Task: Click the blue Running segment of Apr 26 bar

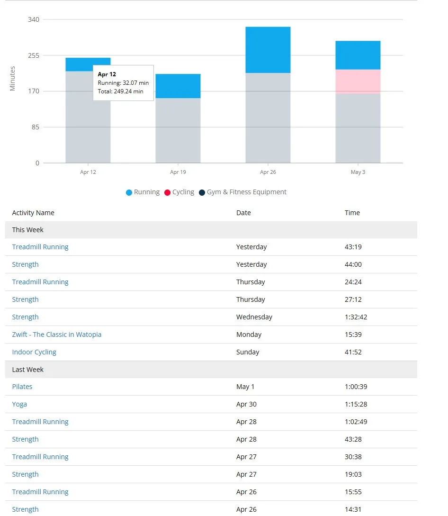Action: pos(268,50)
